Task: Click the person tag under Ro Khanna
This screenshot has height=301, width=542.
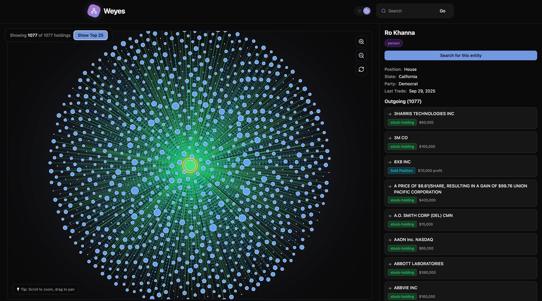Action: pyautogui.click(x=393, y=42)
